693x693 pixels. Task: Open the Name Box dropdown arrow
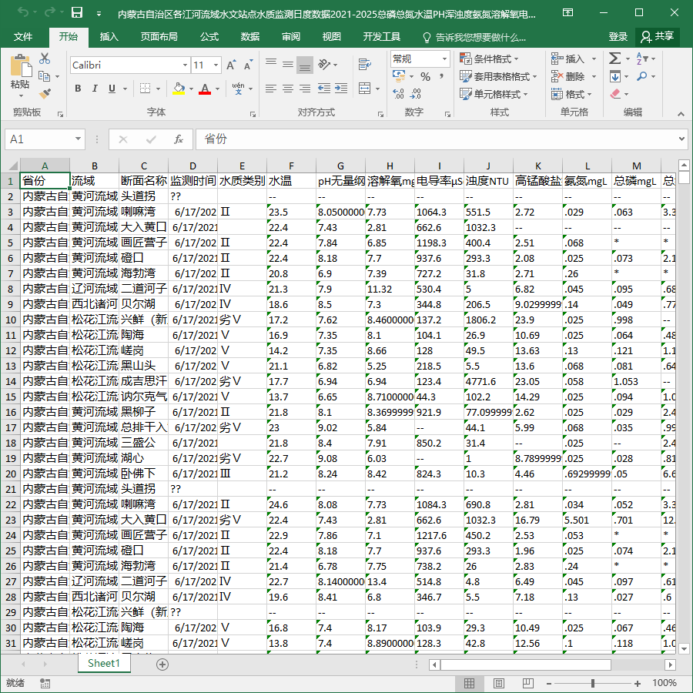[78, 139]
